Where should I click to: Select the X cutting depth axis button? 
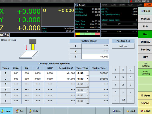76,46
